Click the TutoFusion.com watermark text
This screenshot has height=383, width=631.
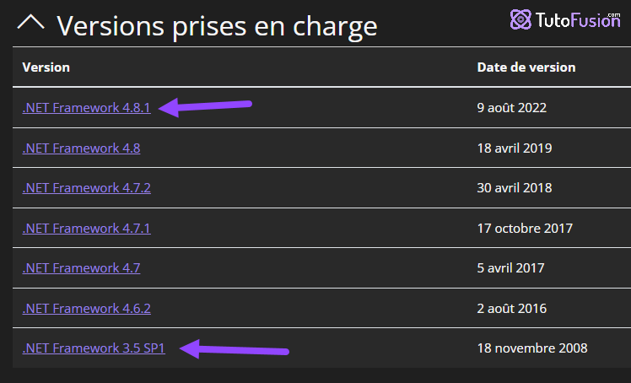[578, 20]
